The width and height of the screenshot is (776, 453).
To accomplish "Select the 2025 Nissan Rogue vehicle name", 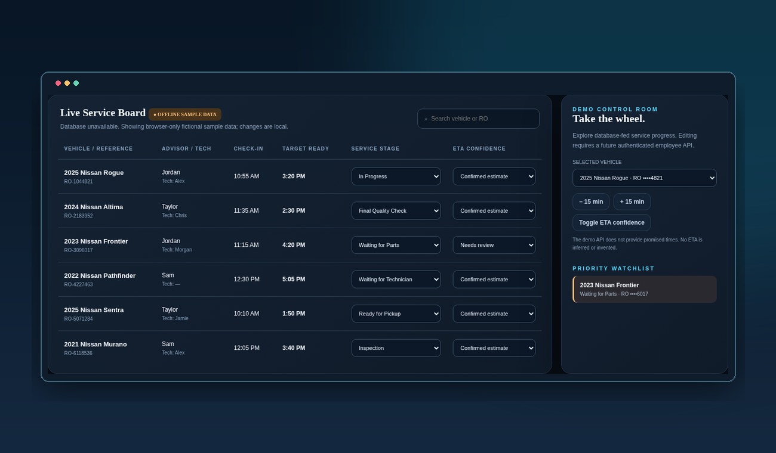I will click(94, 173).
